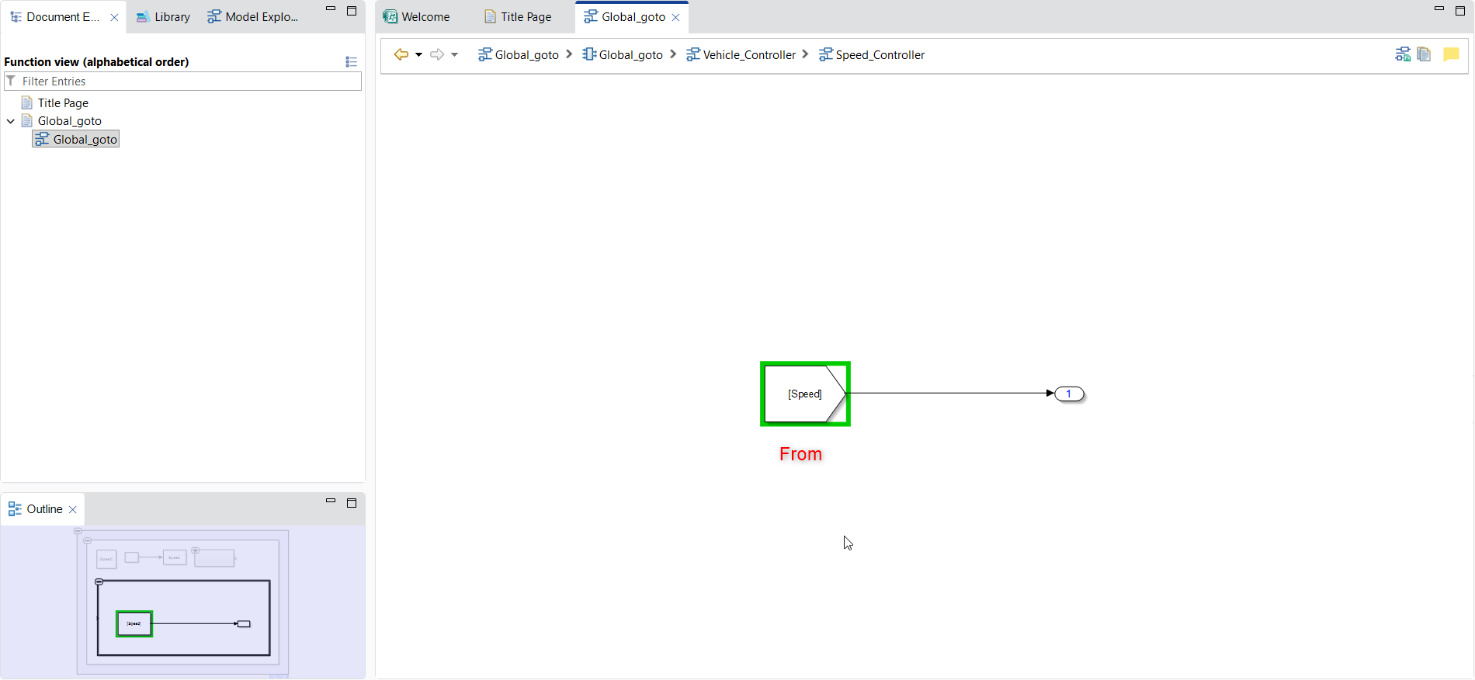
Task: Select the Global_goto document entry in tree
Action: [69, 121]
